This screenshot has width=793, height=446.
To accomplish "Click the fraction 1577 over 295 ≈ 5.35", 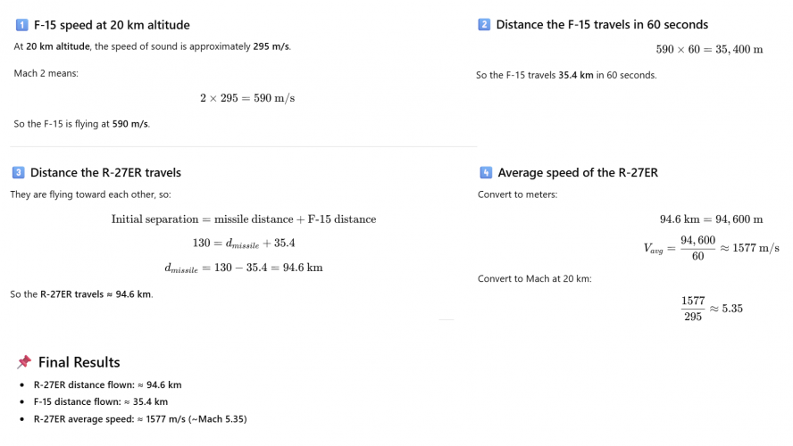I will 711,309.
